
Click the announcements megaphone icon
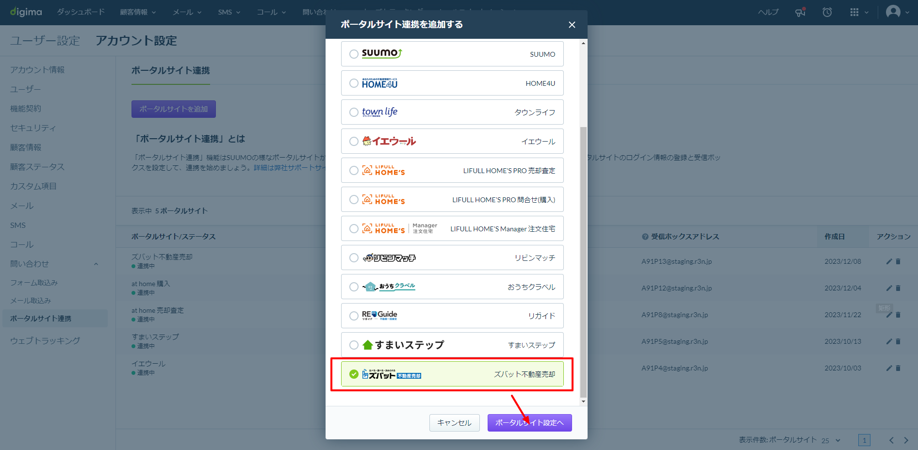coord(800,12)
